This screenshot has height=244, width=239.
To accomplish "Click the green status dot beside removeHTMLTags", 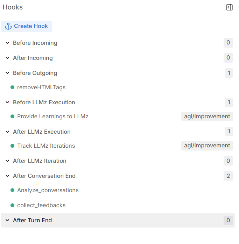I will pyautogui.click(x=12, y=88).
